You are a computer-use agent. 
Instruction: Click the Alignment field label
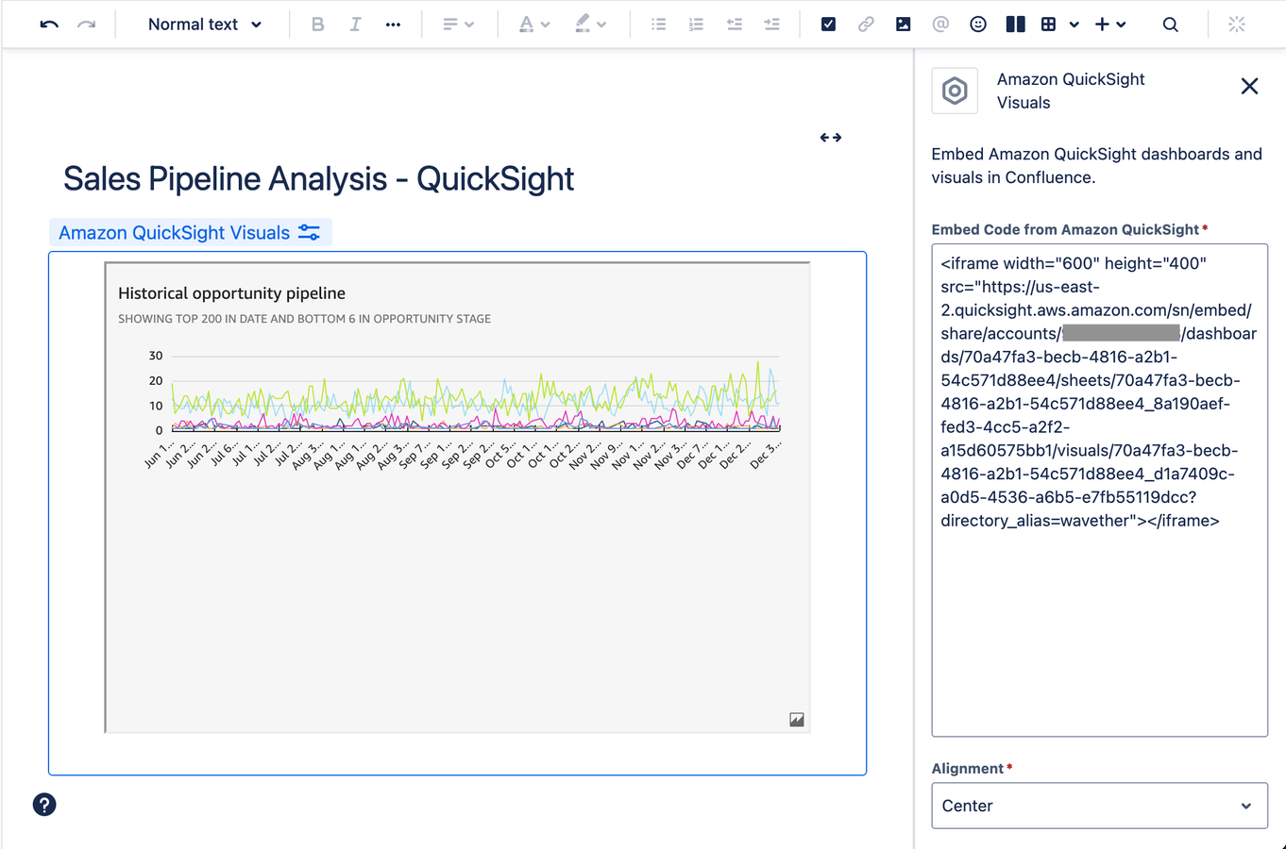click(x=968, y=769)
